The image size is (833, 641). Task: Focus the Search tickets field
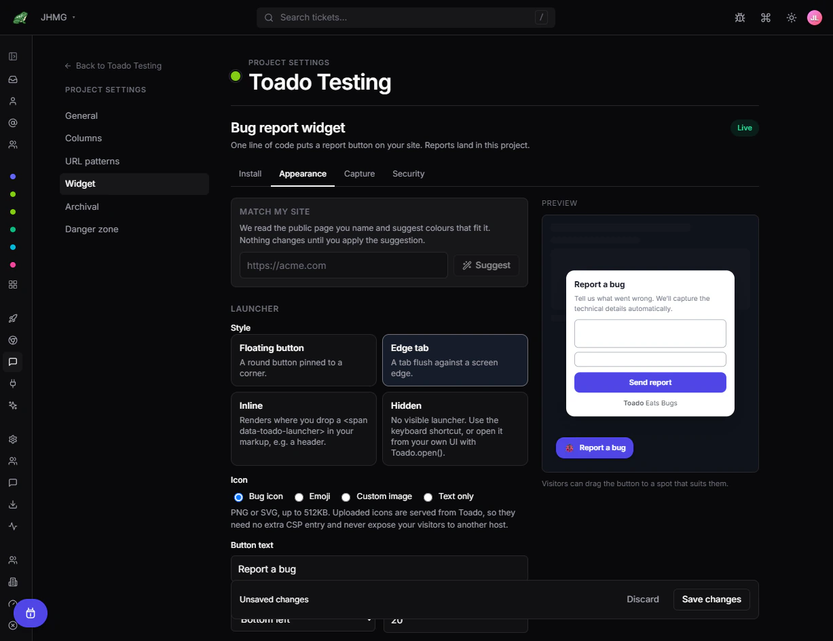coord(406,18)
